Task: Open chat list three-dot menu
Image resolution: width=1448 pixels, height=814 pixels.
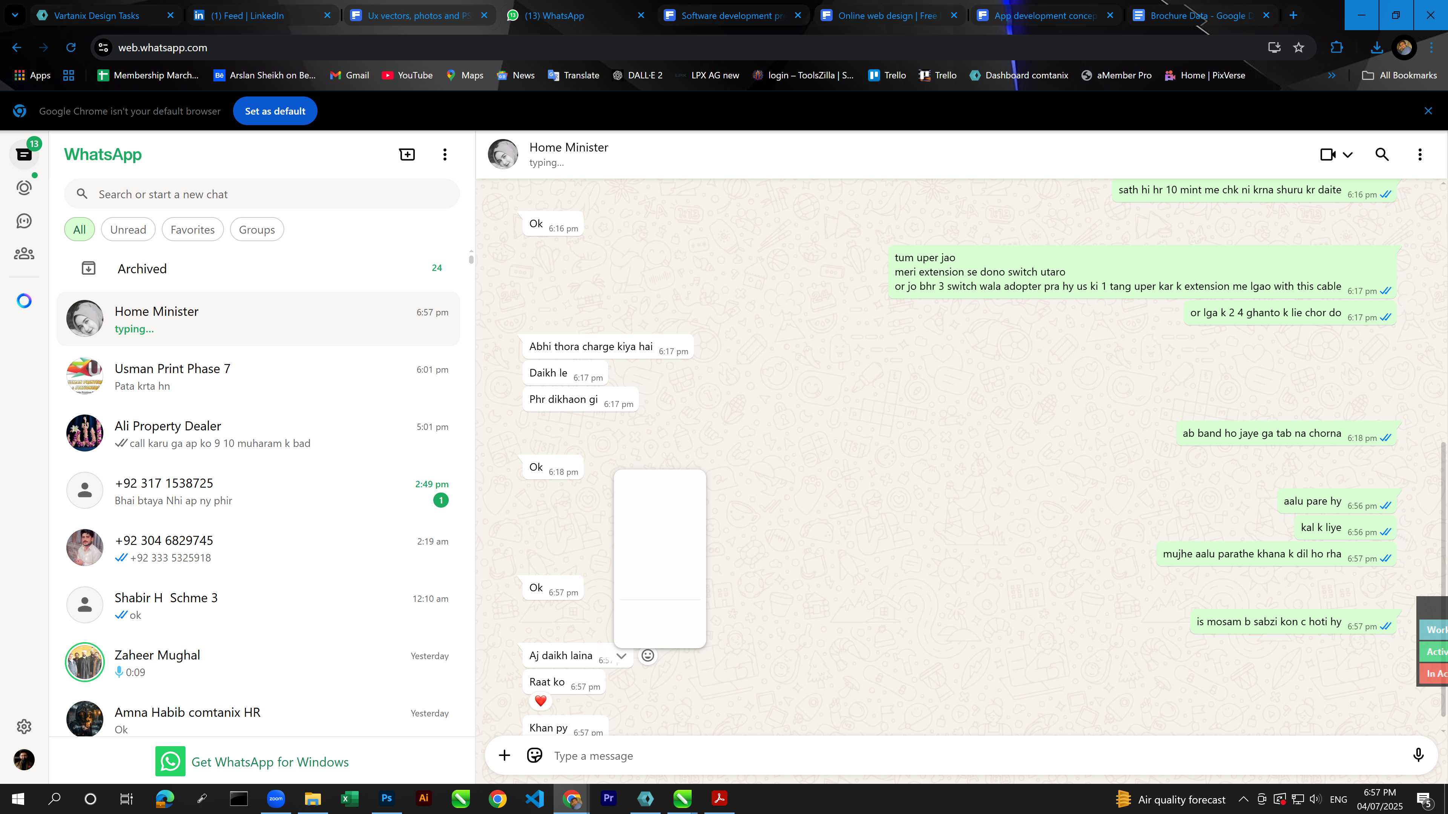Action: [445, 155]
